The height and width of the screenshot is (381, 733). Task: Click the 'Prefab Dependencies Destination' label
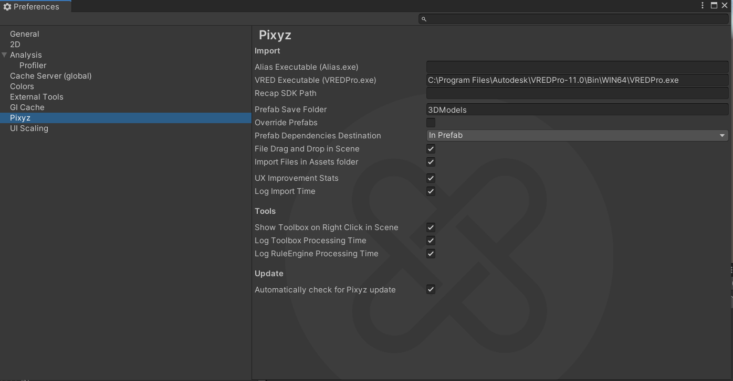(x=318, y=136)
